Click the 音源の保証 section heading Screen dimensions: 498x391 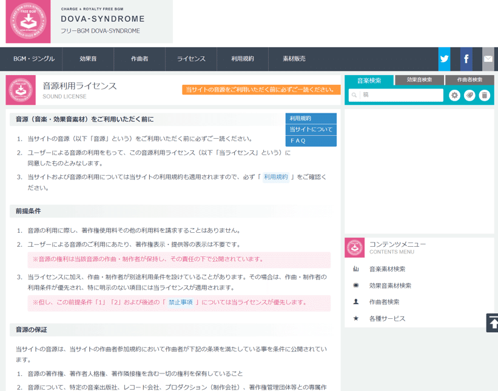(31, 330)
